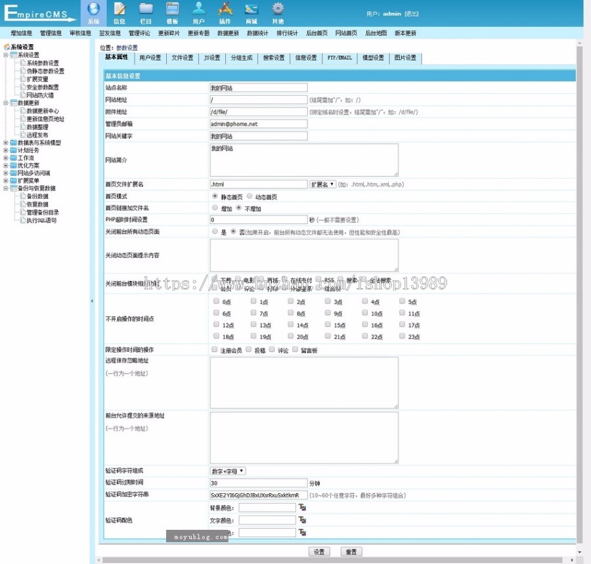Screen dimensions: 591x564
Task: Switch to the 用户设置 tab
Action: (x=150, y=58)
